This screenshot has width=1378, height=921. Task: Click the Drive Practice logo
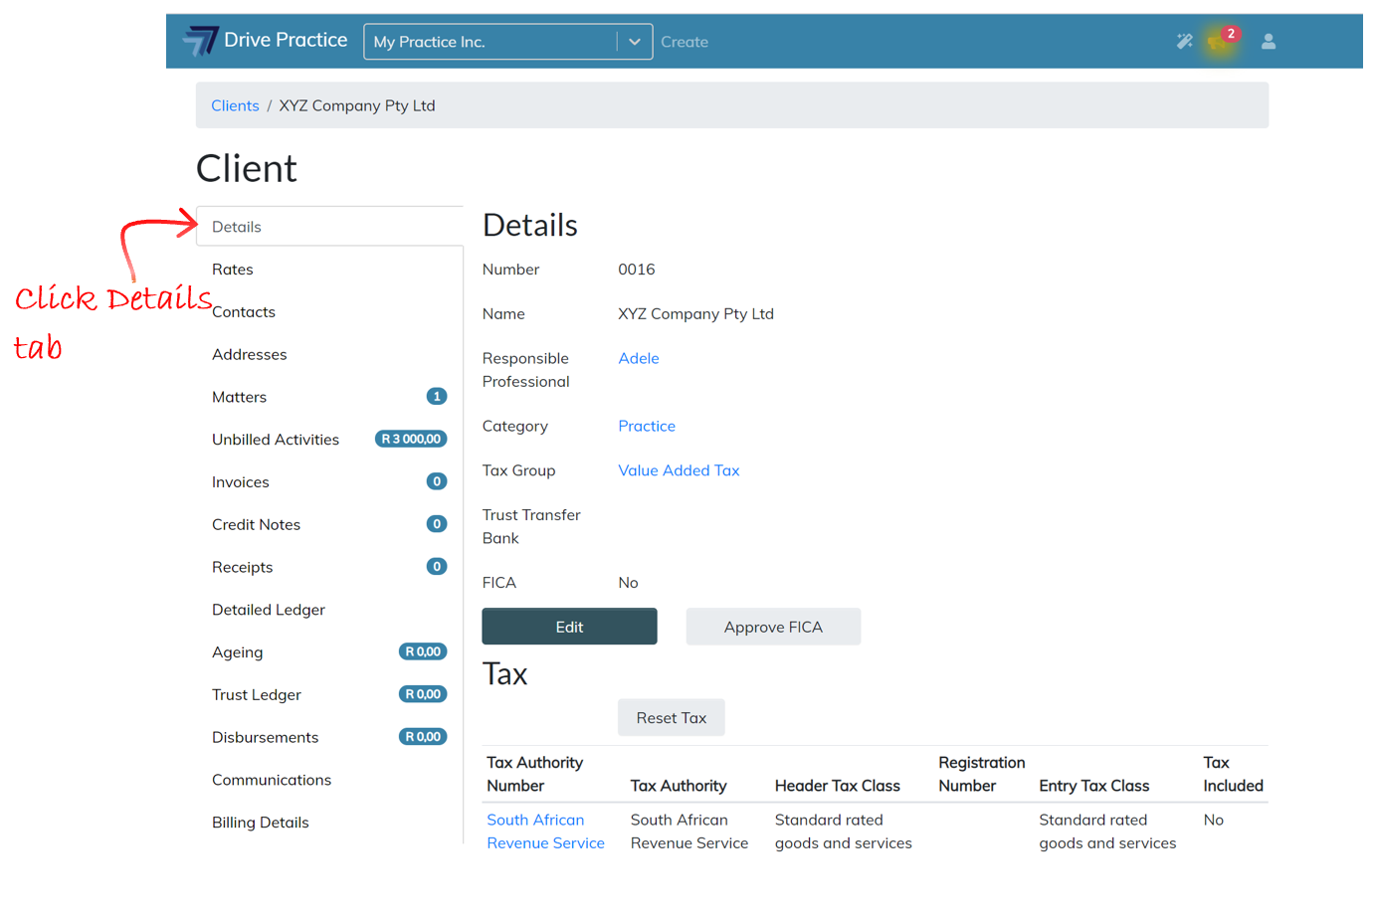(x=266, y=41)
